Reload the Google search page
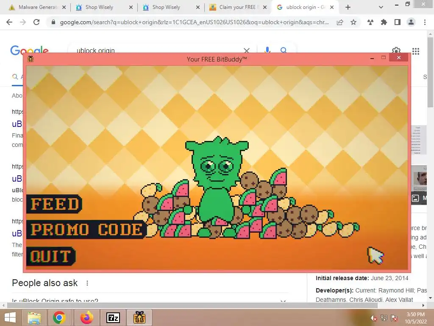The image size is (434, 326). (36, 22)
